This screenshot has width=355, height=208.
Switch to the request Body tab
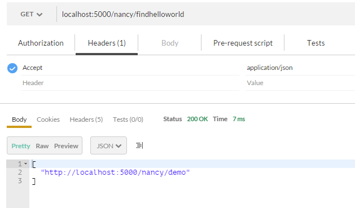[x=170, y=43]
